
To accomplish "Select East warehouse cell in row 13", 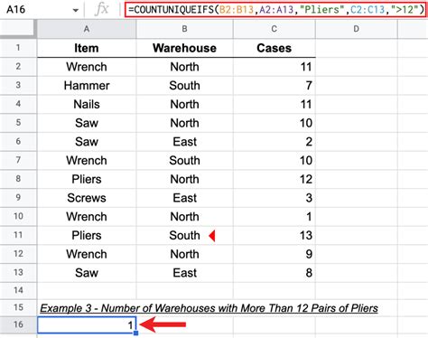I will (x=185, y=273).
